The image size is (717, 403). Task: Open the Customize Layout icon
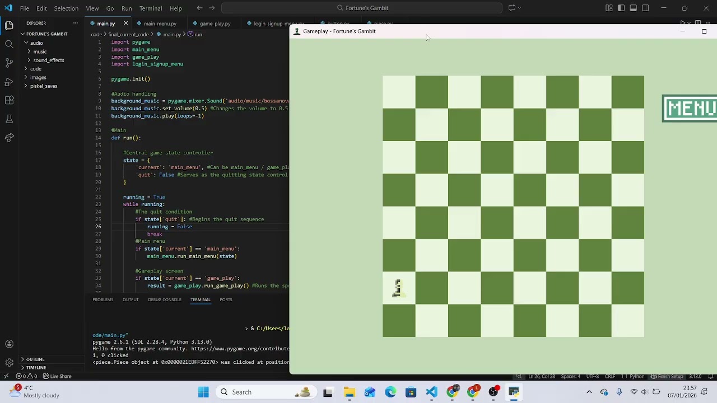pyautogui.click(x=609, y=8)
